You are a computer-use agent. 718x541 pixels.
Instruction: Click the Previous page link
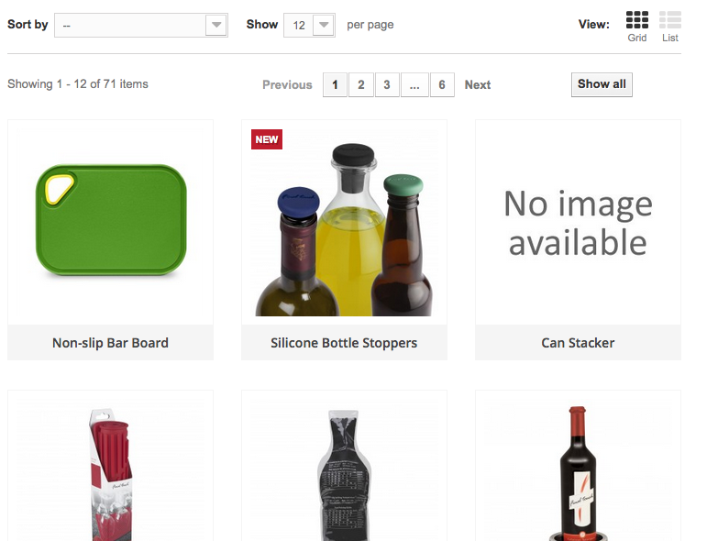pyautogui.click(x=287, y=84)
